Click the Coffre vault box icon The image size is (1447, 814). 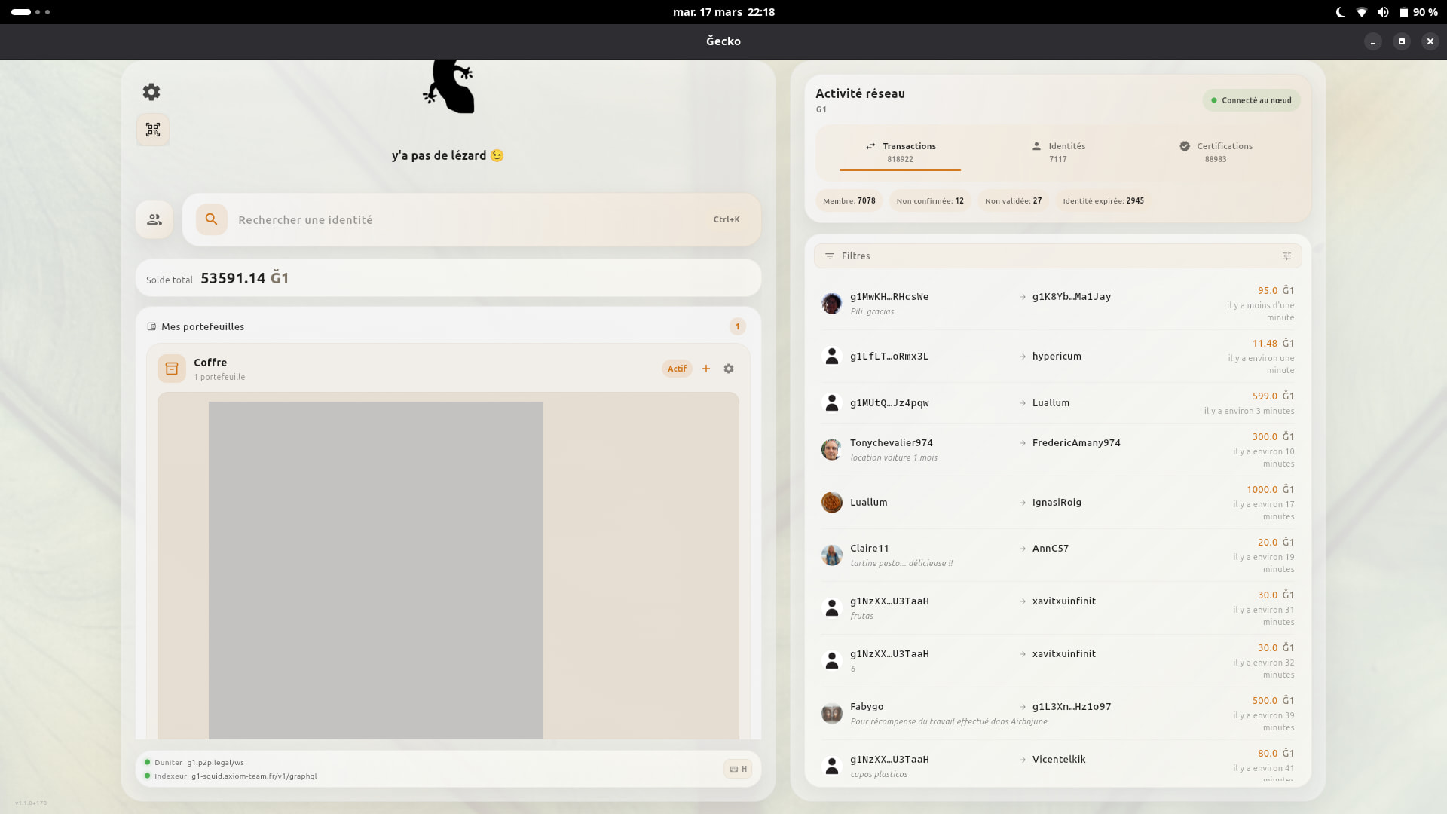(x=172, y=369)
